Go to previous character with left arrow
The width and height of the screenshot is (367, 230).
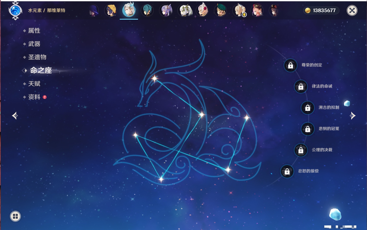[15, 116]
